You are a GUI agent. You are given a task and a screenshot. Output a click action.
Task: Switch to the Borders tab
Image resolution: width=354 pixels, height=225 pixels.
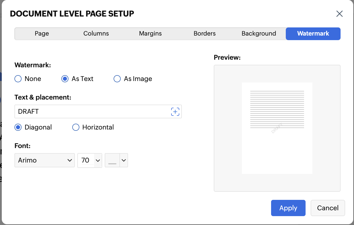(x=205, y=34)
